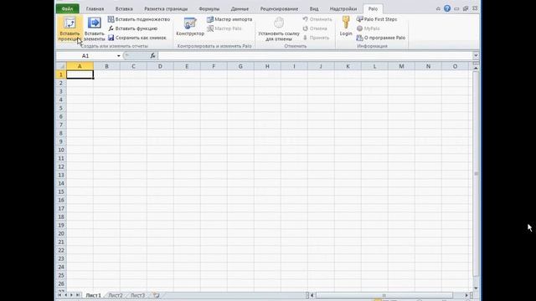This screenshot has width=536, height=301.
Task: Click horizontal scrollbar left arrow
Action: tap(312, 295)
